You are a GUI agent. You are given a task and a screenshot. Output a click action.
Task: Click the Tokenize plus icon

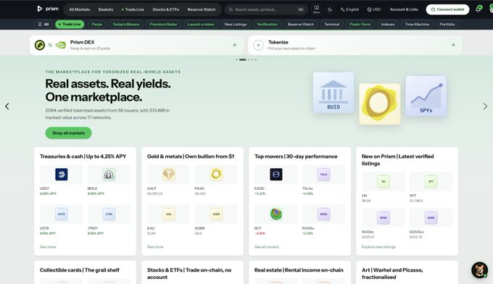pos(258,45)
